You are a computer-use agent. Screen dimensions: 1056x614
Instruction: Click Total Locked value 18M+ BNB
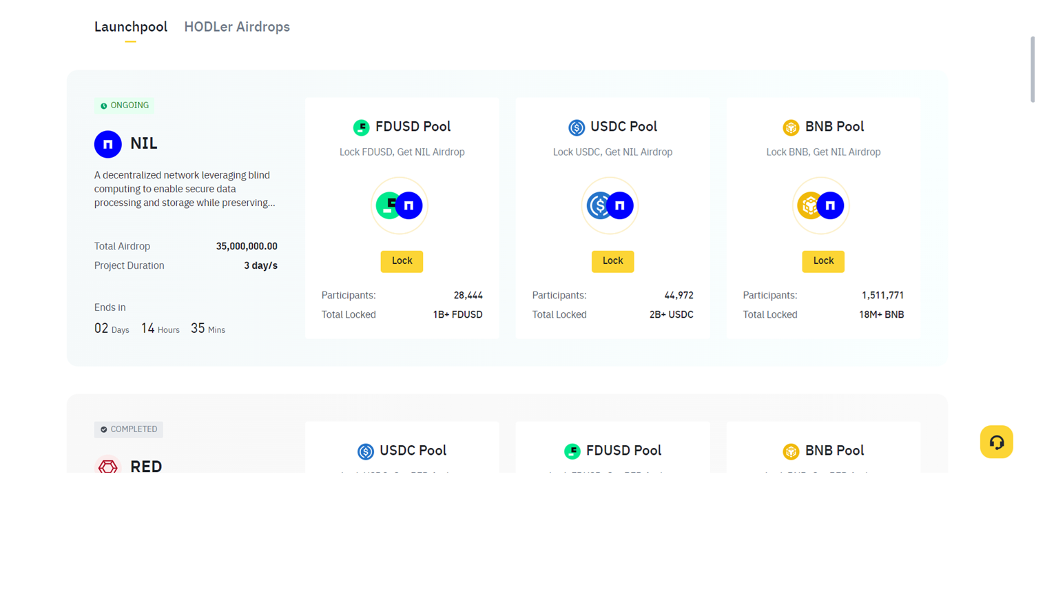coord(882,315)
